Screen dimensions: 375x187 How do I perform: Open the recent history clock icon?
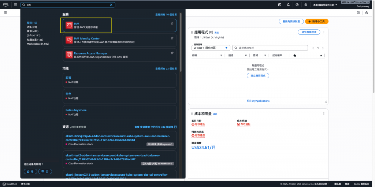[x=367, y=13]
